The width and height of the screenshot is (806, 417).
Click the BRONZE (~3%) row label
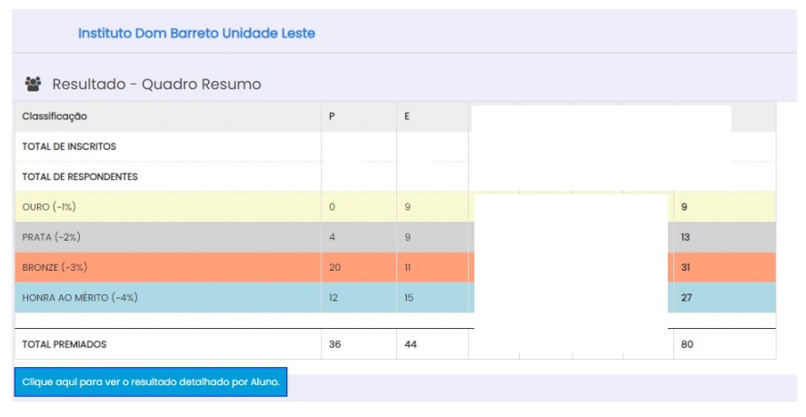[55, 267]
